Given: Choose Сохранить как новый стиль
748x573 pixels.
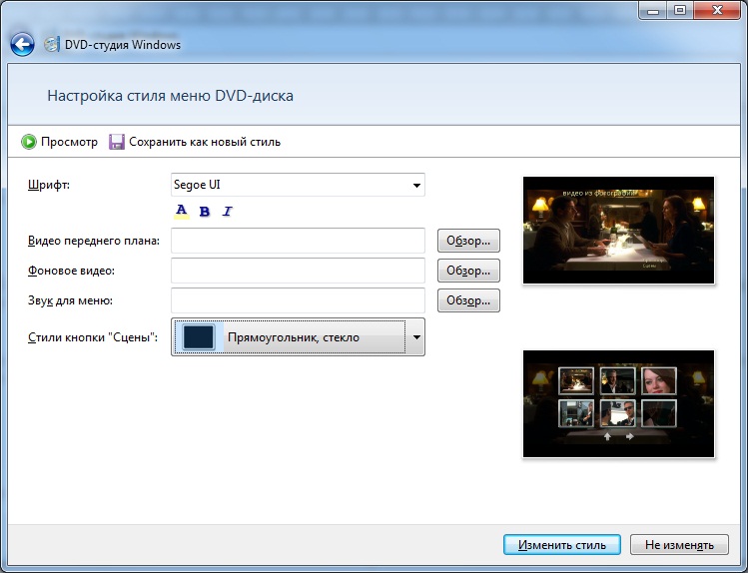Looking at the screenshot, I should [205, 142].
